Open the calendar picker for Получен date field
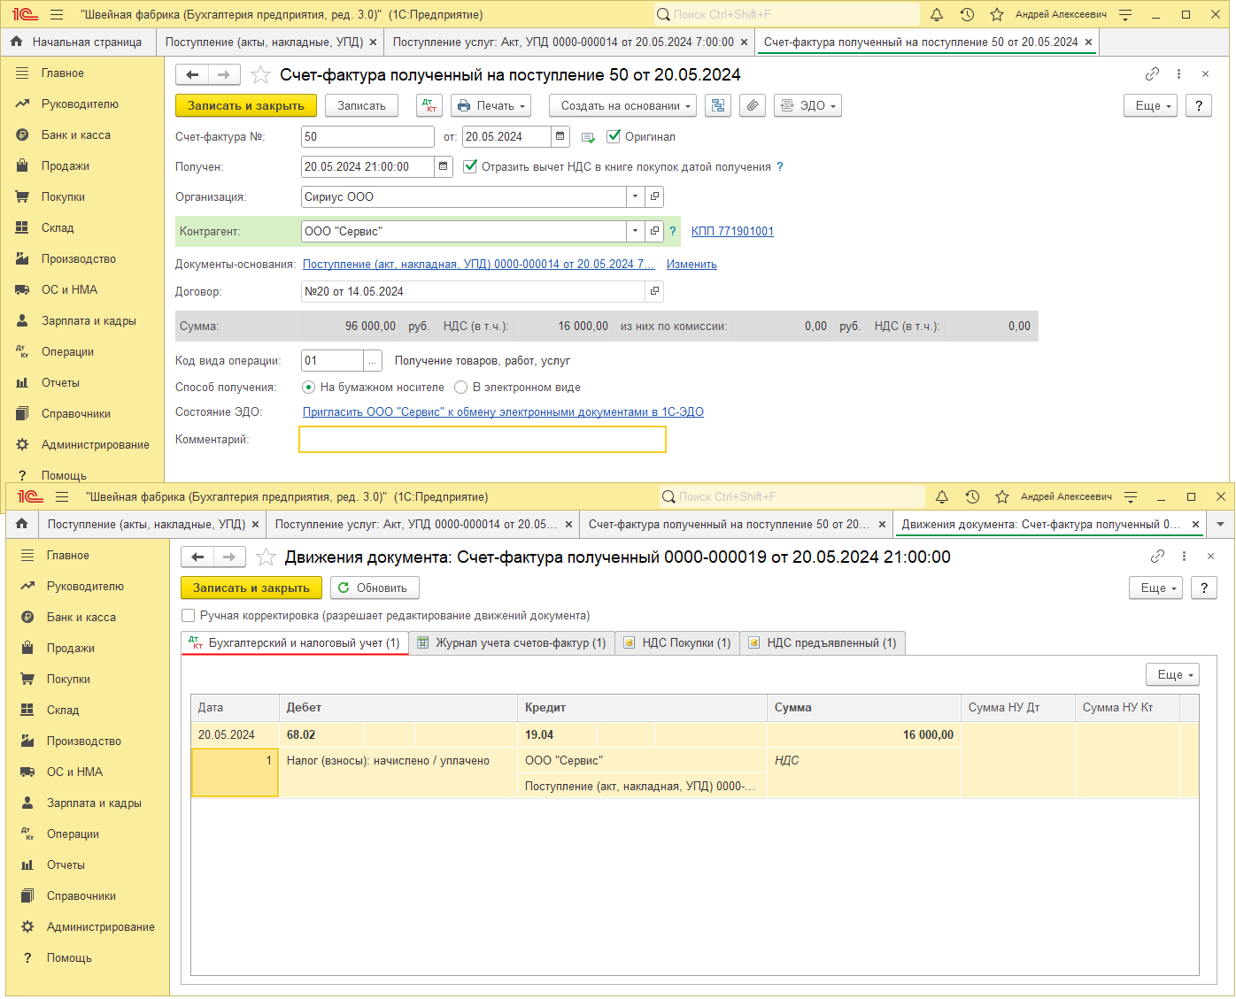 (x=444, y=166)
